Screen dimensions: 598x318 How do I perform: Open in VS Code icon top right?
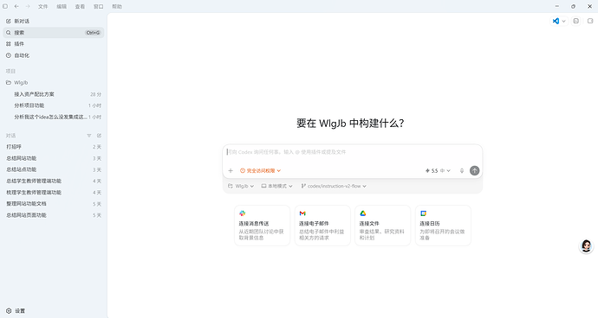[x=556, y=22]
